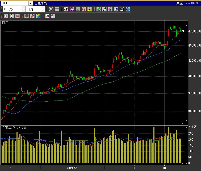Click the stacked documents copy icon
This screenshot has height=171, width=201.
pyautogui.click(x=122, y=9)
